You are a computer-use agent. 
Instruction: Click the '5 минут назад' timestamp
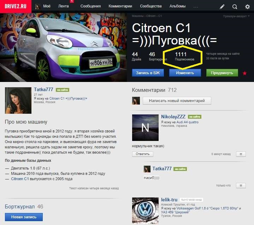(221, 154)
